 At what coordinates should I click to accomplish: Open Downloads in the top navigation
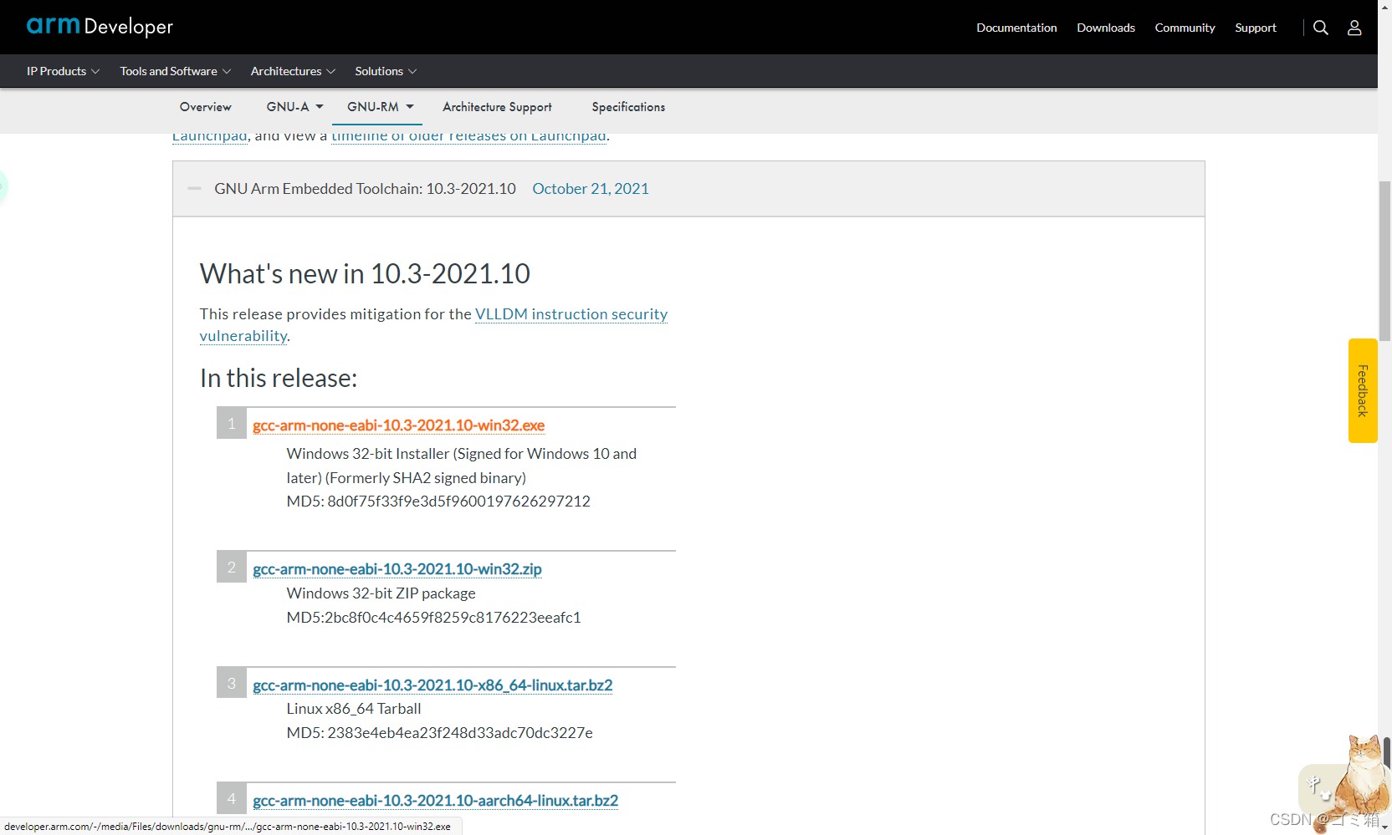coord(1106,28)
